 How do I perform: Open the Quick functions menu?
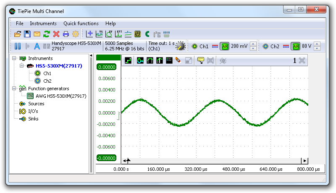(81, 23)
